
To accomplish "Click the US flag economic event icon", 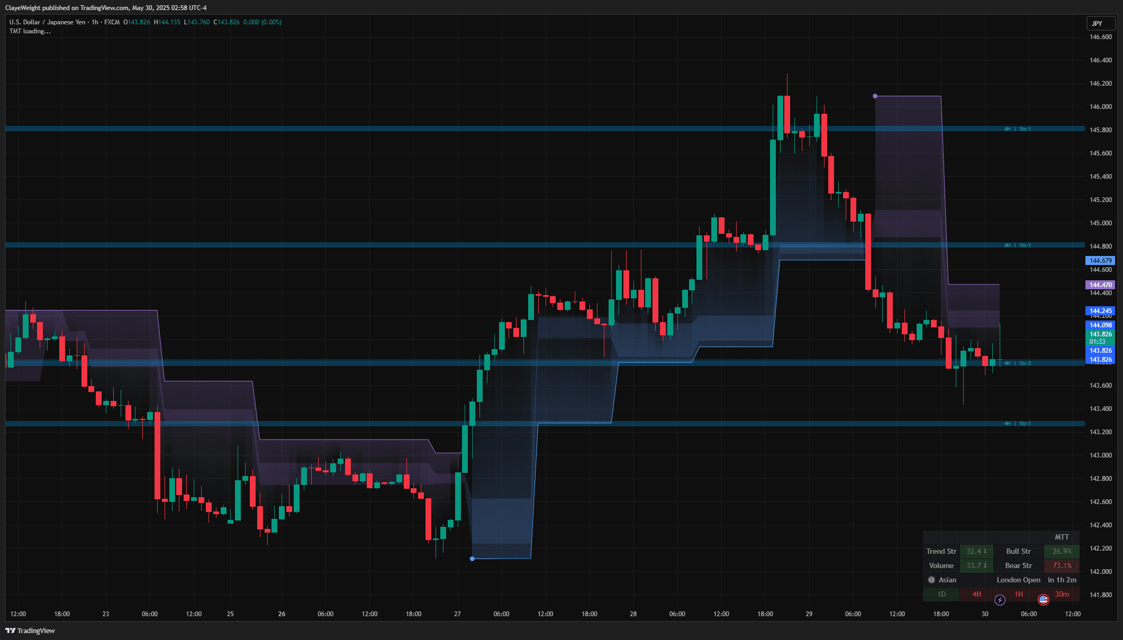I will pyautogui.click(x=1043, y=599).
